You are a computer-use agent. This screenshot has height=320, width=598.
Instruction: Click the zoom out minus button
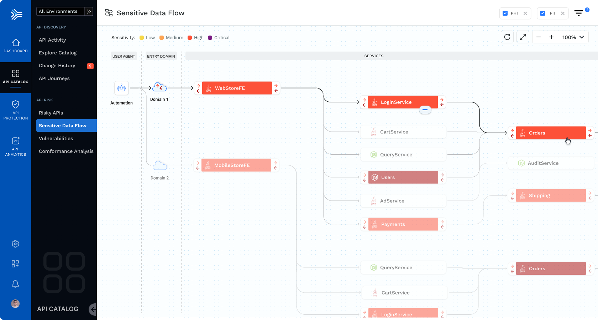(539, 37)
